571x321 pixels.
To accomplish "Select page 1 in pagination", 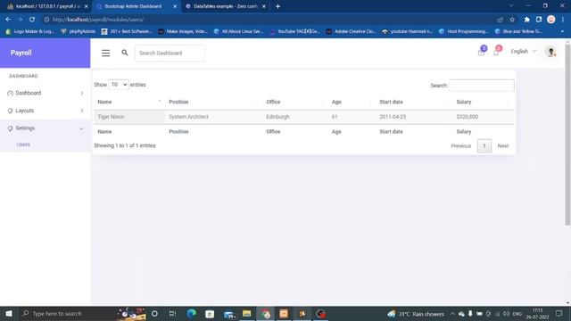I will (484, 146).
